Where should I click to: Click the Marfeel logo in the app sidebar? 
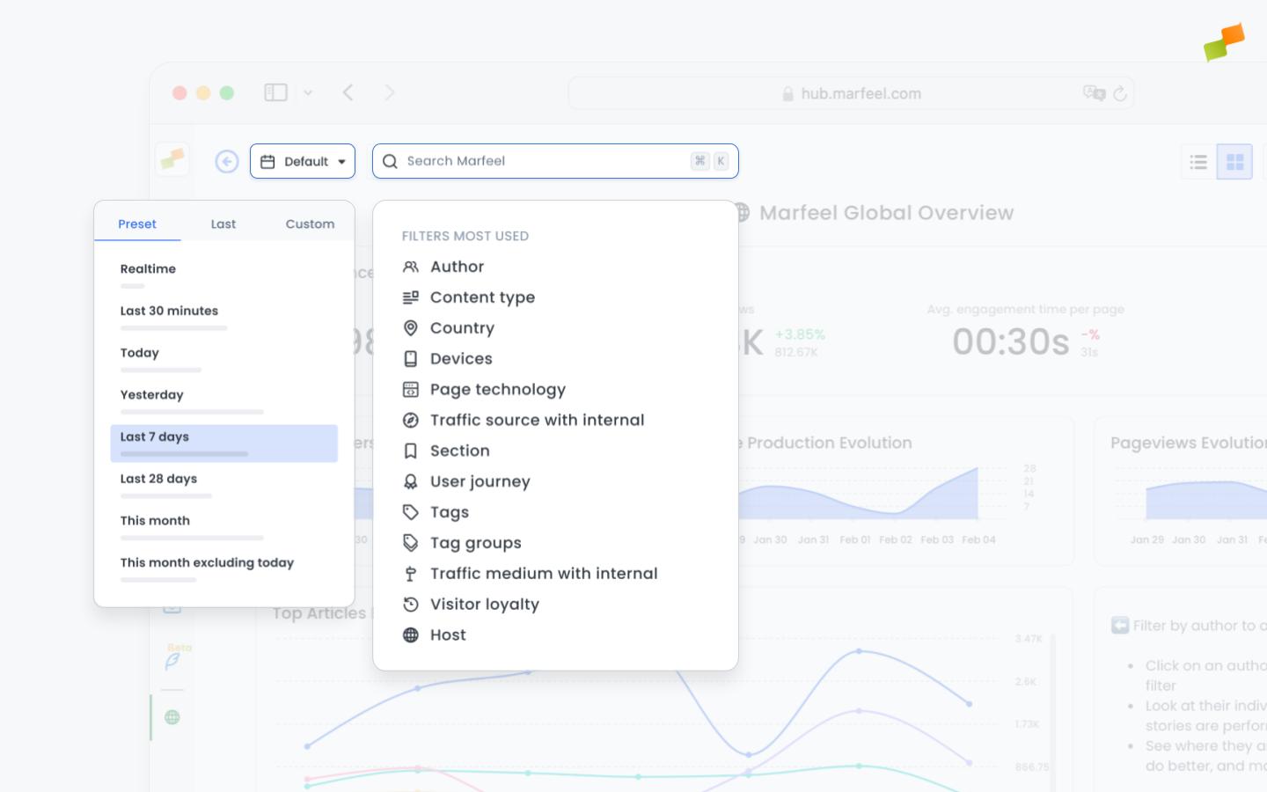coord(172,159)
